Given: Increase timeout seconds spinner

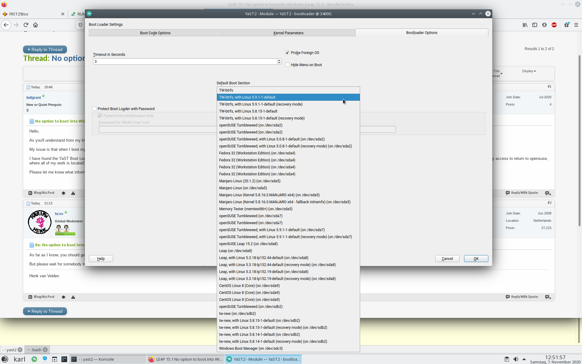Looking at the screenshot, I should [279, 60].
